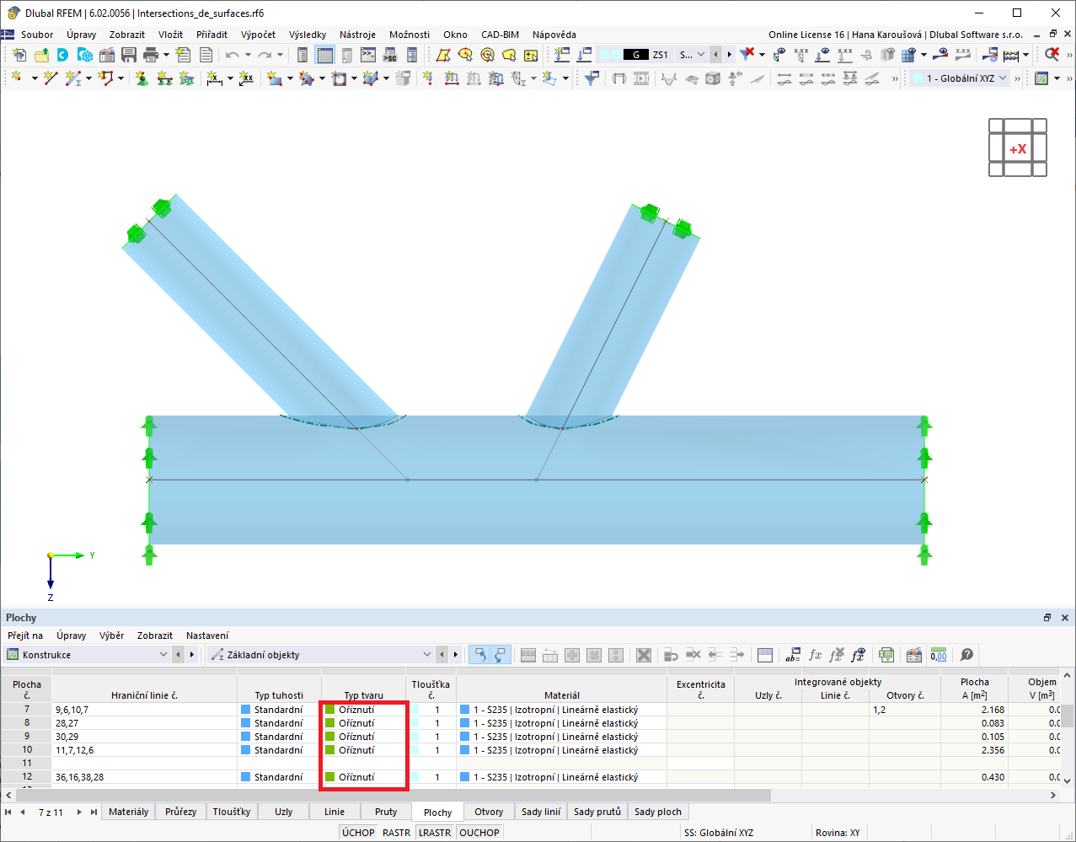Toggle synchronized selection in table toolbar

(479, 655)
